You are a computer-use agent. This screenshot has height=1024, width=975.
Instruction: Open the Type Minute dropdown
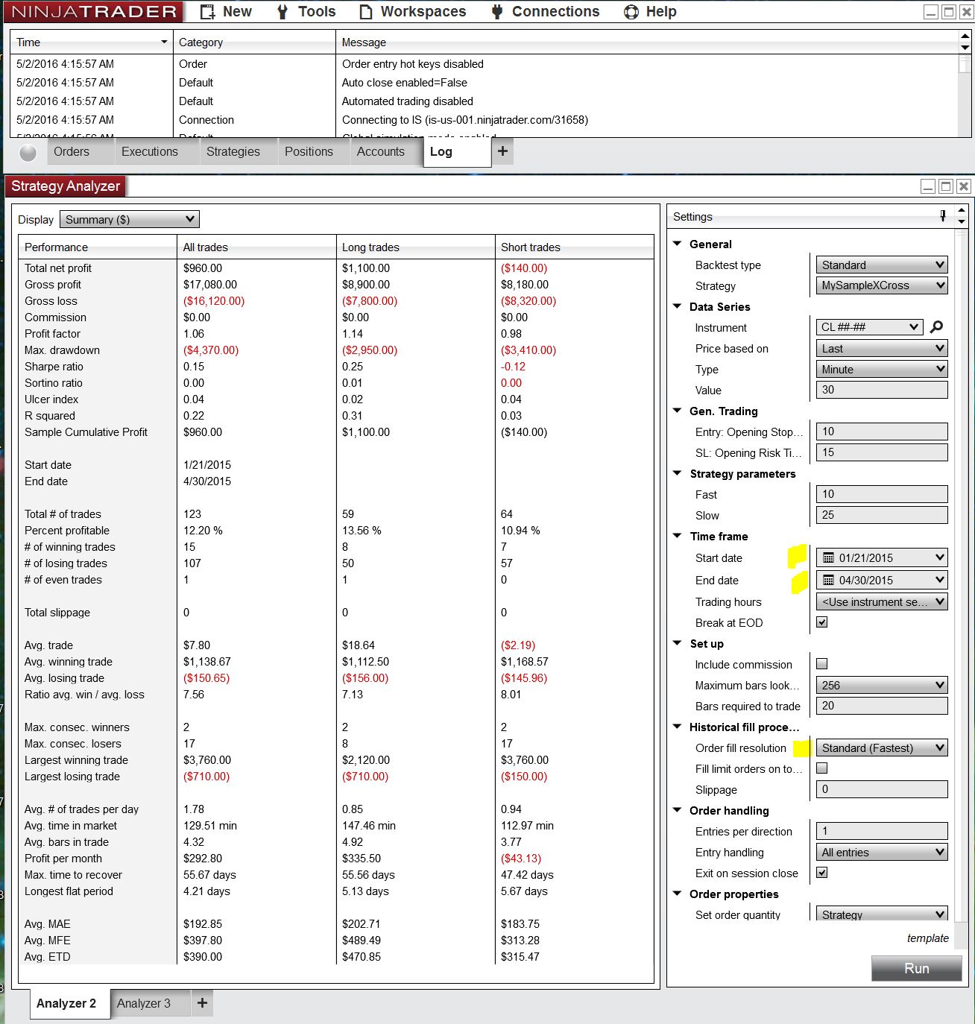882,369
